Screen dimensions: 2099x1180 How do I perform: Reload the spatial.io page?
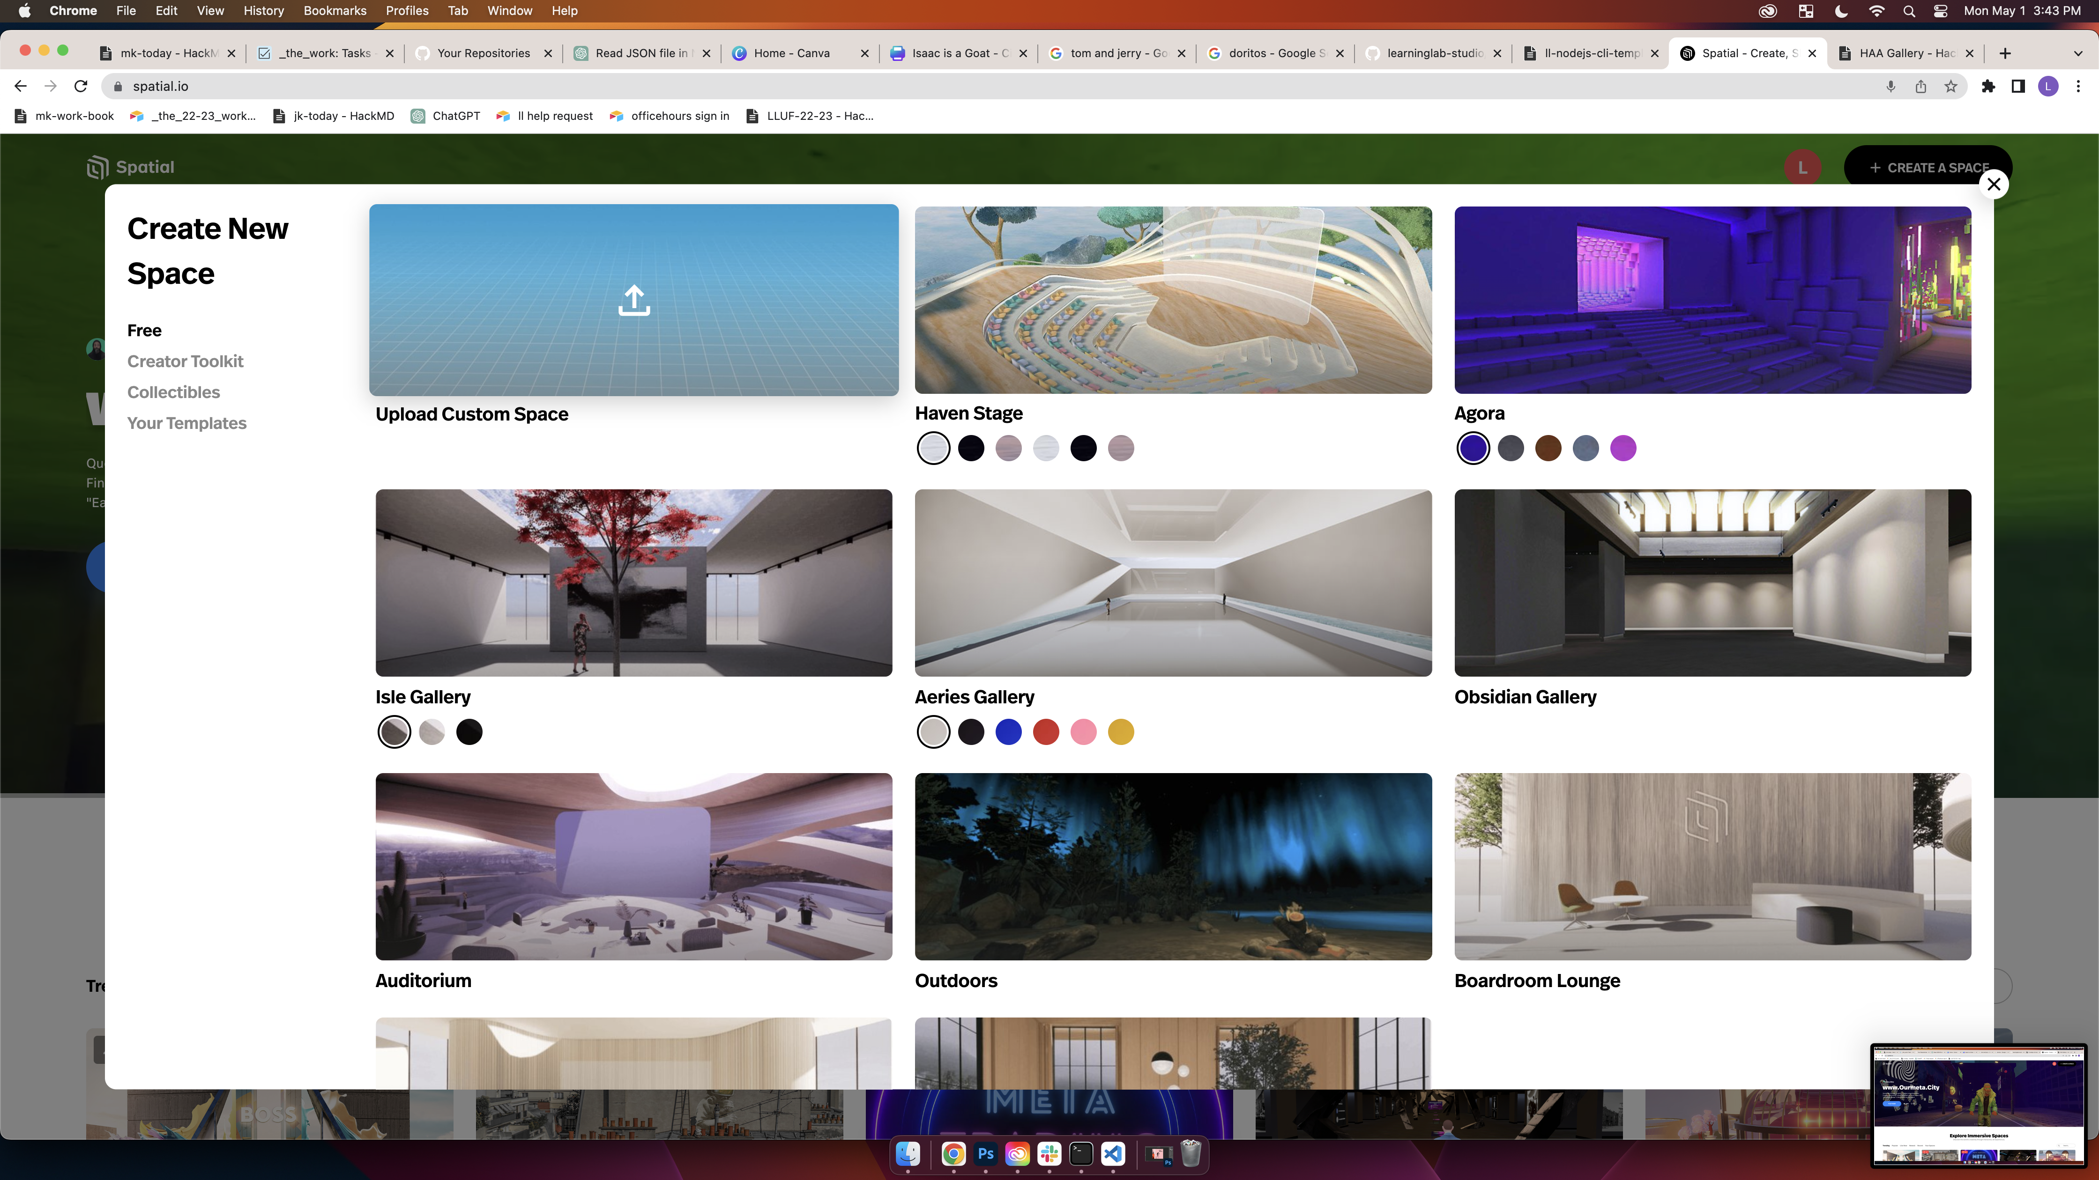81,86
